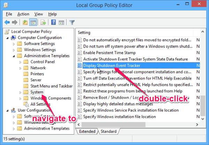Open the Help menu

53,14
